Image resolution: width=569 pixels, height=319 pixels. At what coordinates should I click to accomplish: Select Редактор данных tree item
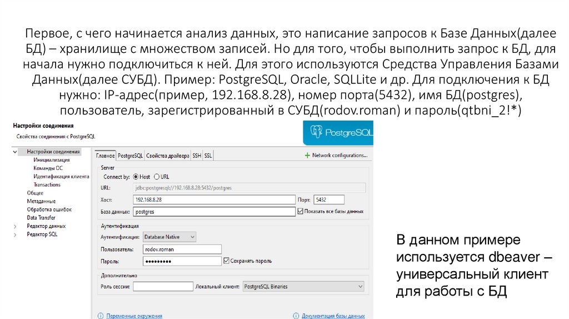(x=46, y=226)
